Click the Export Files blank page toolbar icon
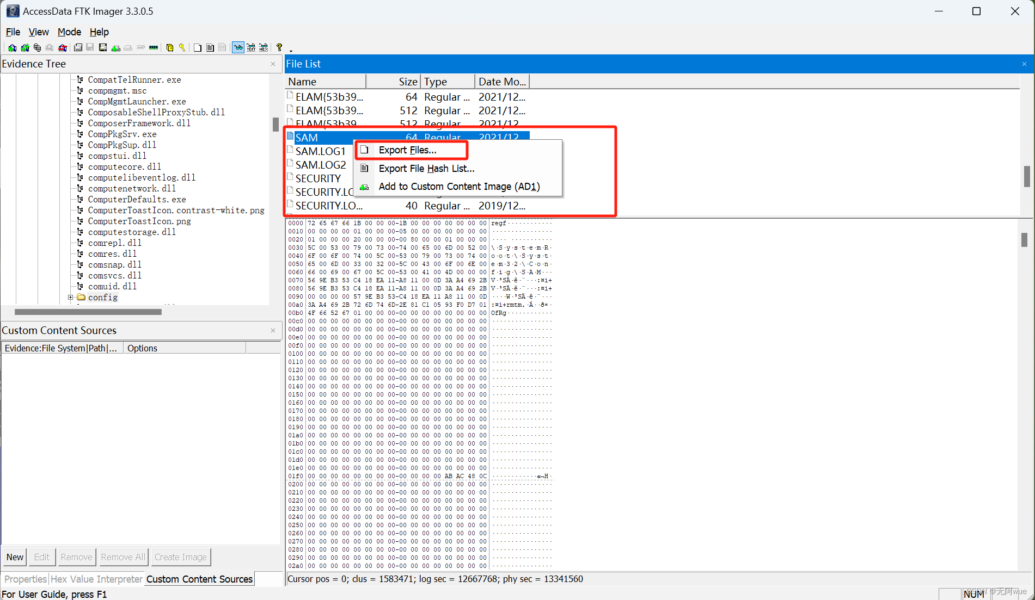The width and height of the screenshot is (1035, 600). pyautogui.click(x=198, y=48)
